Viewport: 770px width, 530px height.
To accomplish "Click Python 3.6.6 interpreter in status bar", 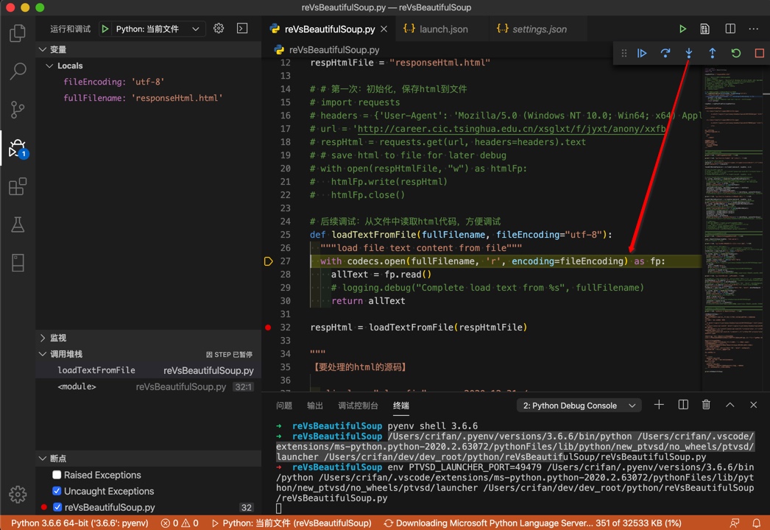I will point(80,523).
